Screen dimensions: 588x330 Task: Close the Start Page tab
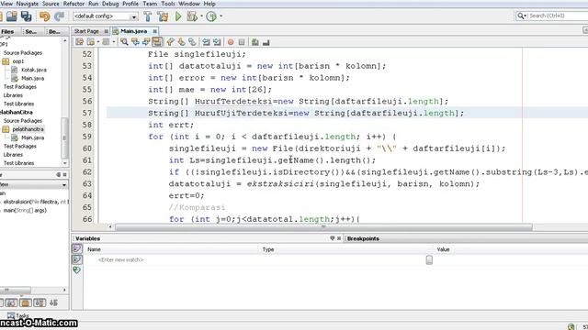[x=107, y=31]
